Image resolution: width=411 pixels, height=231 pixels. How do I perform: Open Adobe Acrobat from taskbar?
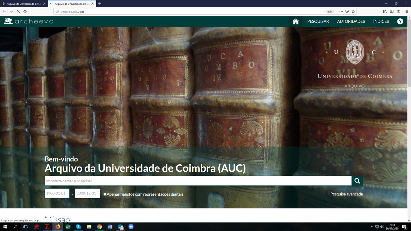47,227
